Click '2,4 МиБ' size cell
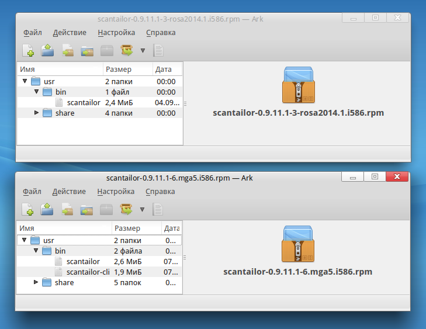The width and height of the screenshot is (426, 329). point(119,103)
